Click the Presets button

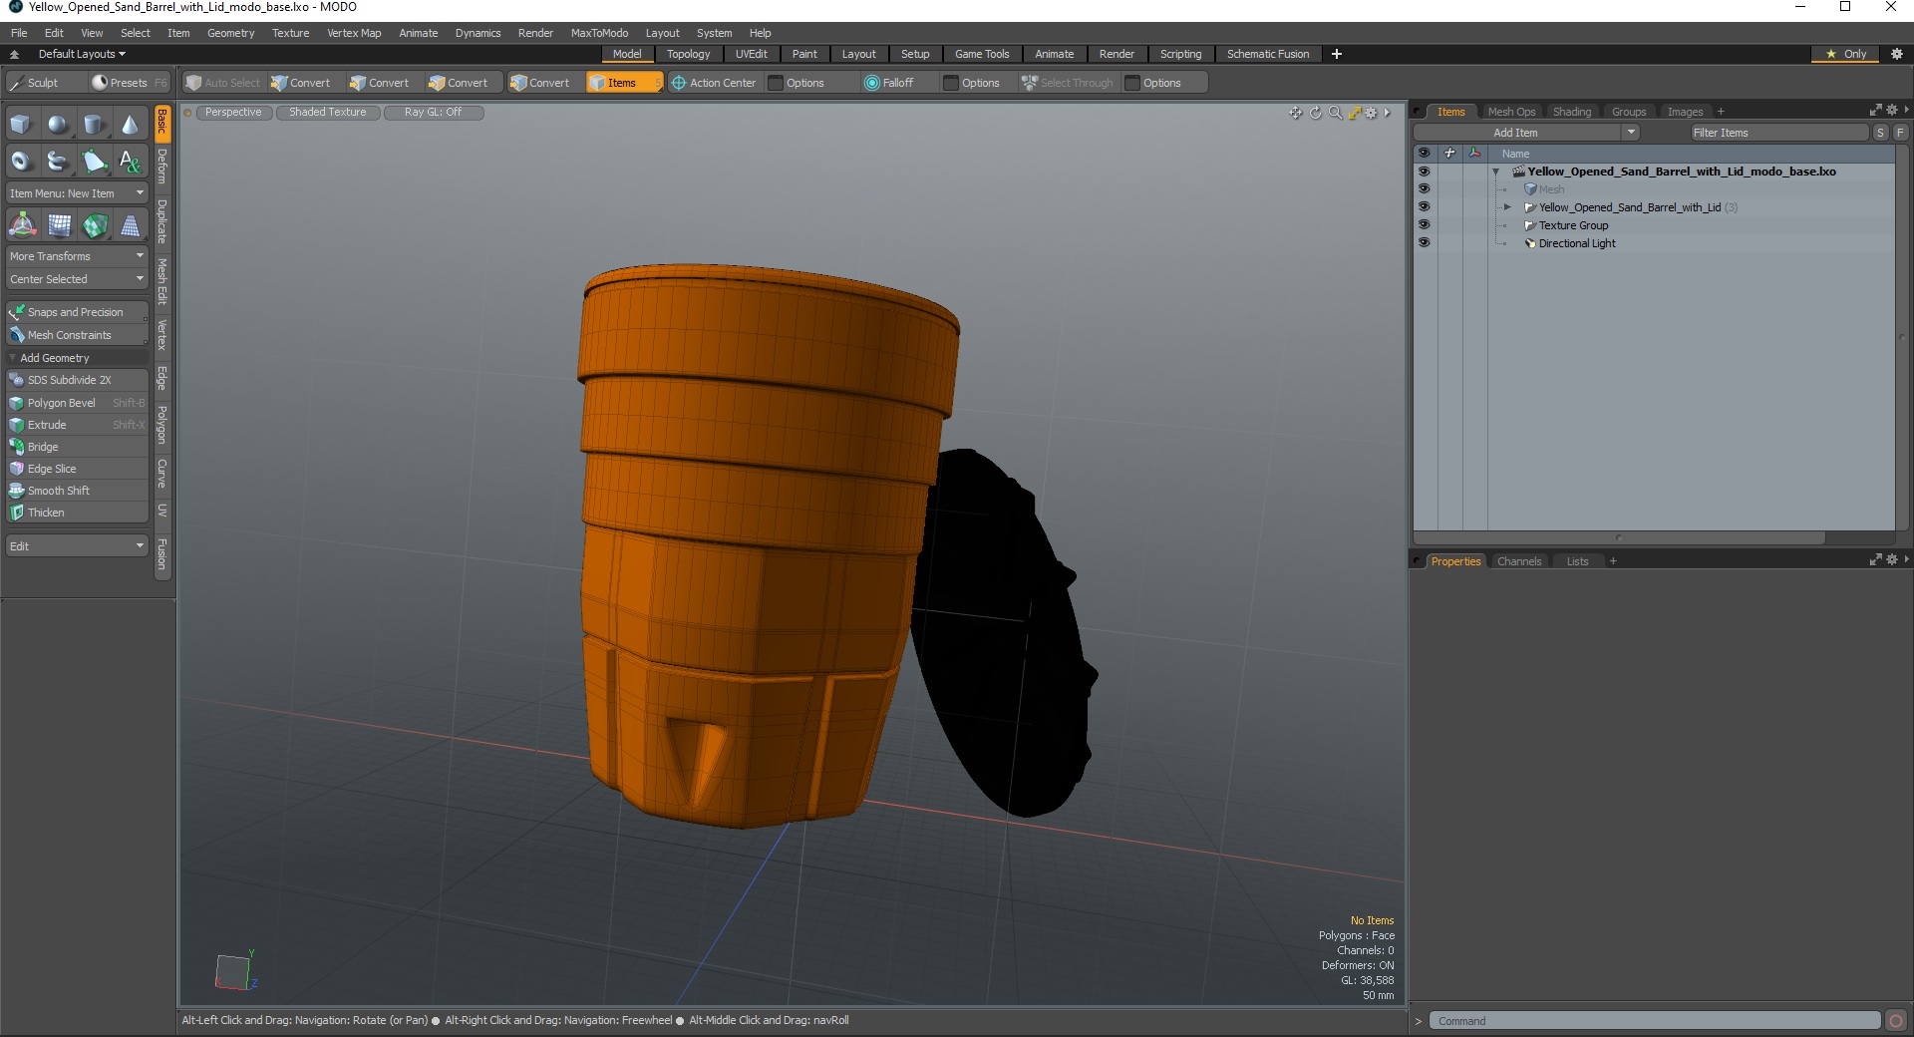[x=129, y=83]
